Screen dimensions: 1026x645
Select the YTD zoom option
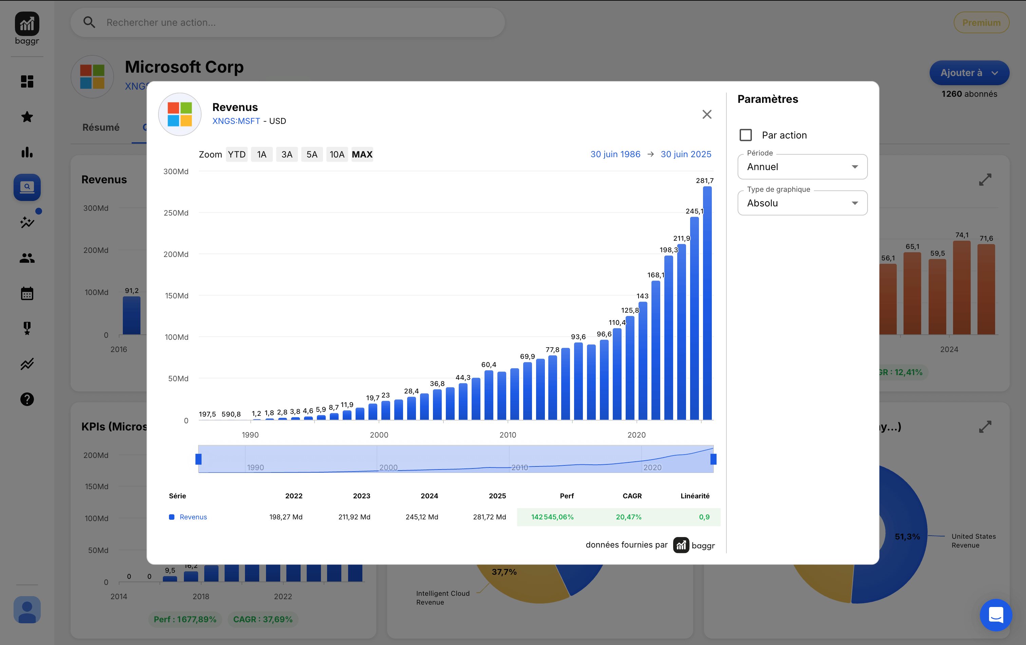[236, 154]
